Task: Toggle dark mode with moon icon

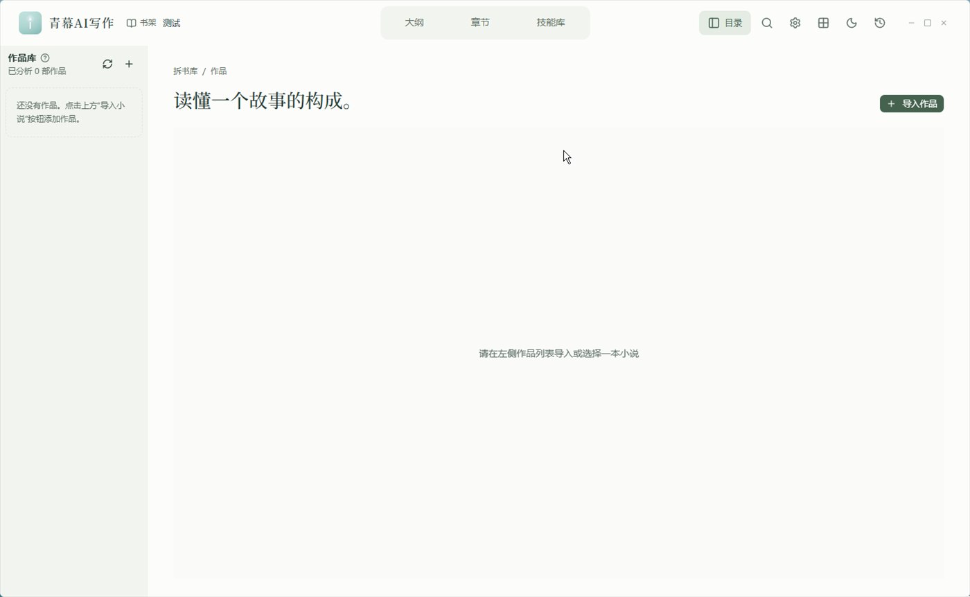Action: 852,23
